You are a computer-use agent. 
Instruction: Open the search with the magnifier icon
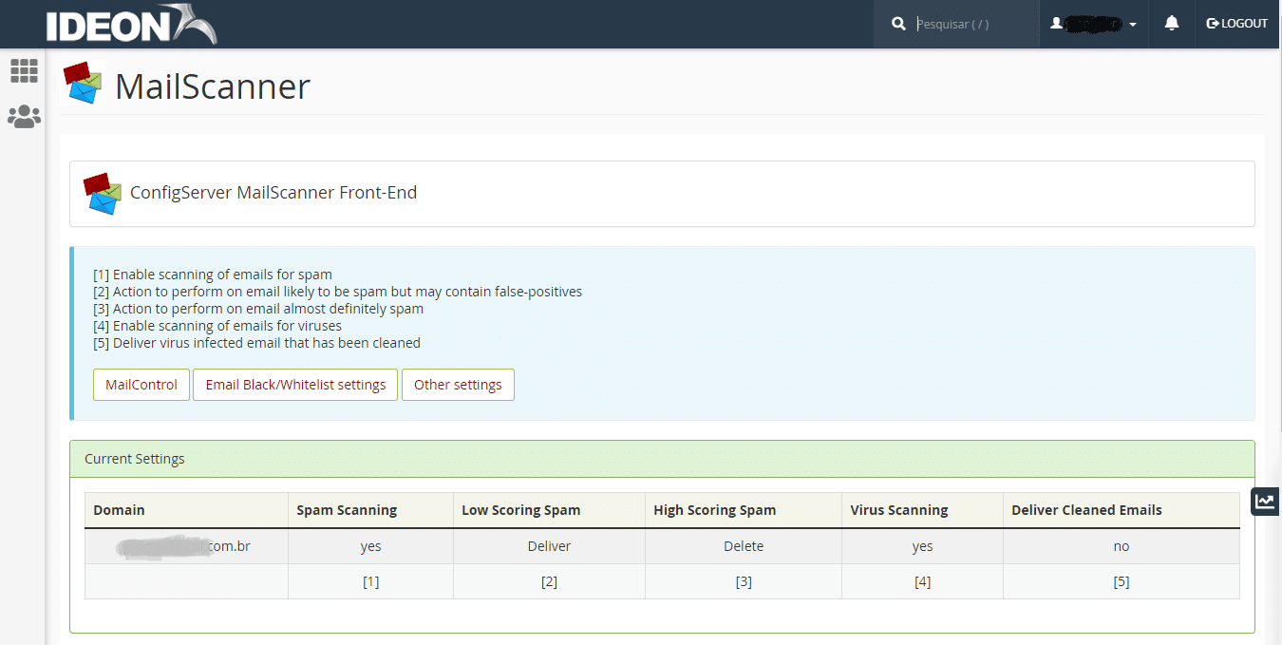point(898,23)
